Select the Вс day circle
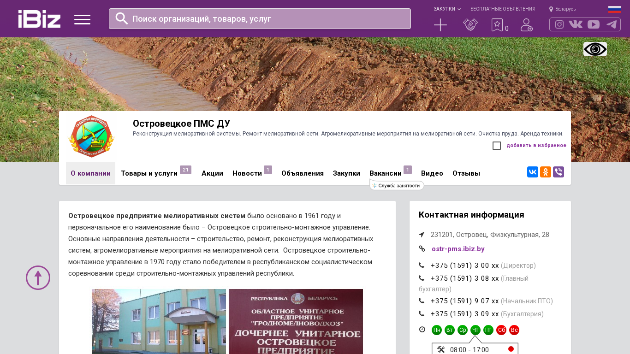This screenshot has width=630, height=354. tap(514, 330)
